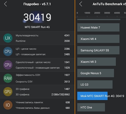
Task: Tap the Runtime score 2030
Action: [67, 41]
